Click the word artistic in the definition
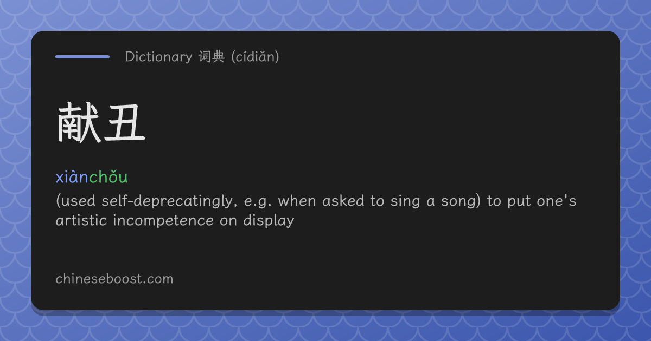The image size is (651, 341). [x=82, y=220]
